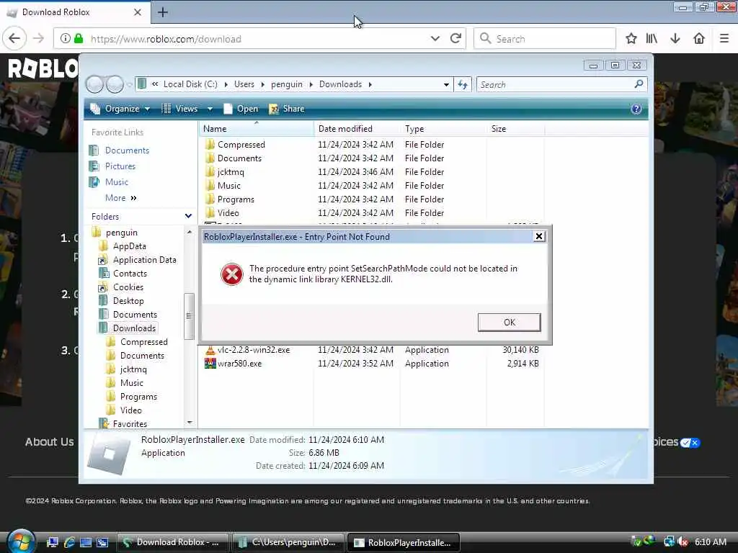Open a new Firefox tab with plus
The height and width of the screenshot is (553, 738).
[x=163, y=12]
